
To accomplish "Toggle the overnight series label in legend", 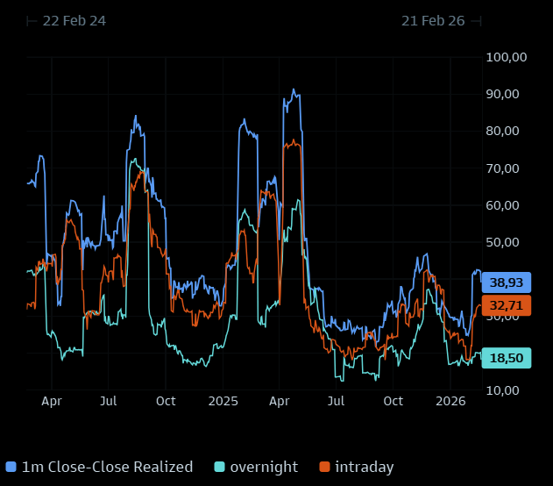I will pyautogui.click(x=263, y=467).
